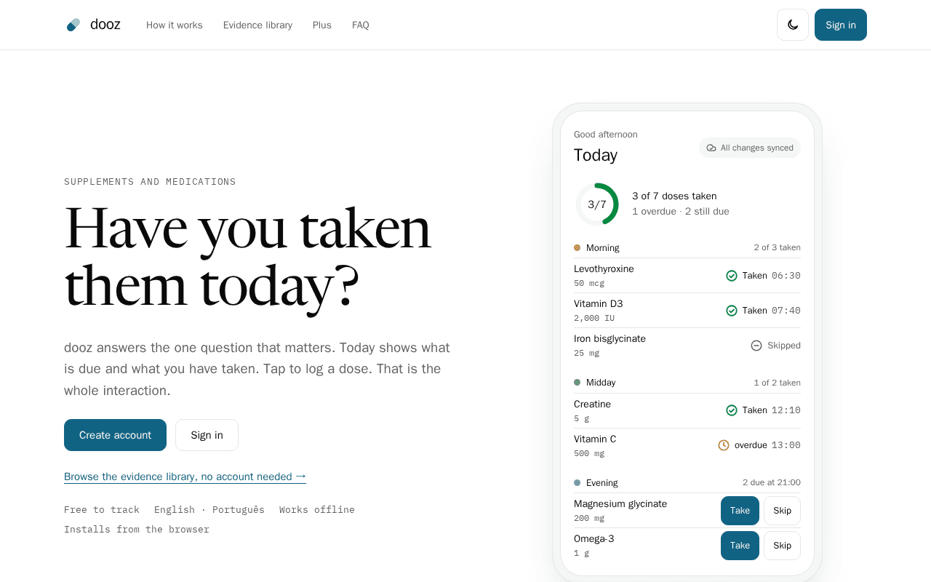
Task: Click the Morning section header label
Action: tap(603, 248)
